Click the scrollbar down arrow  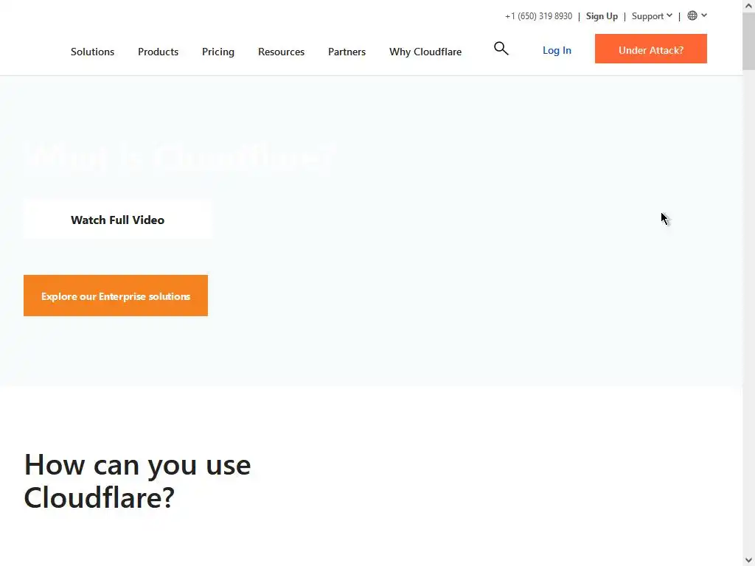pyautogui.click(x=749, y=560)
